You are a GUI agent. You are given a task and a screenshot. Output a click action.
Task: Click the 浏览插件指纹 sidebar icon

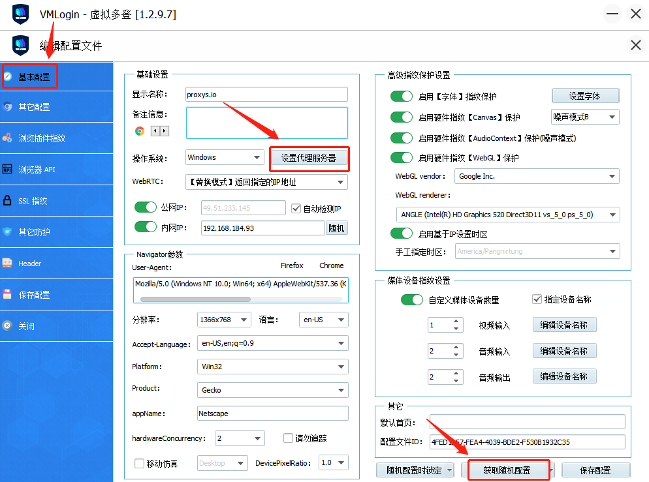point(7,138)
